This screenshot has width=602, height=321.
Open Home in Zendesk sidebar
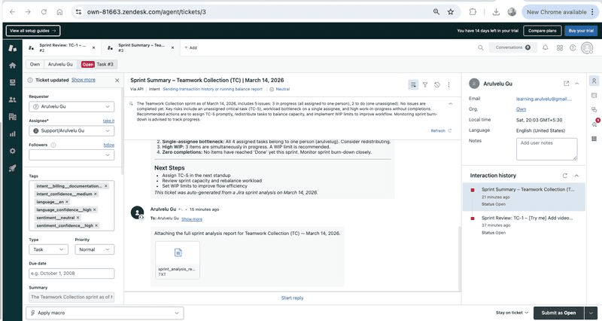coord(12,66)
